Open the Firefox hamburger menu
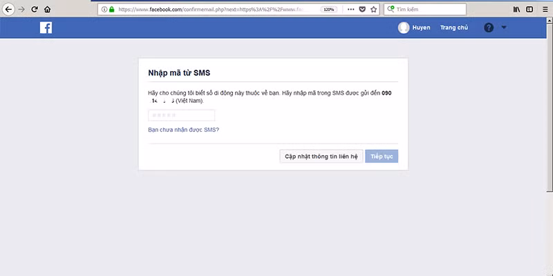The height and width of the screenshot is (276, 553). click(545, 10)
